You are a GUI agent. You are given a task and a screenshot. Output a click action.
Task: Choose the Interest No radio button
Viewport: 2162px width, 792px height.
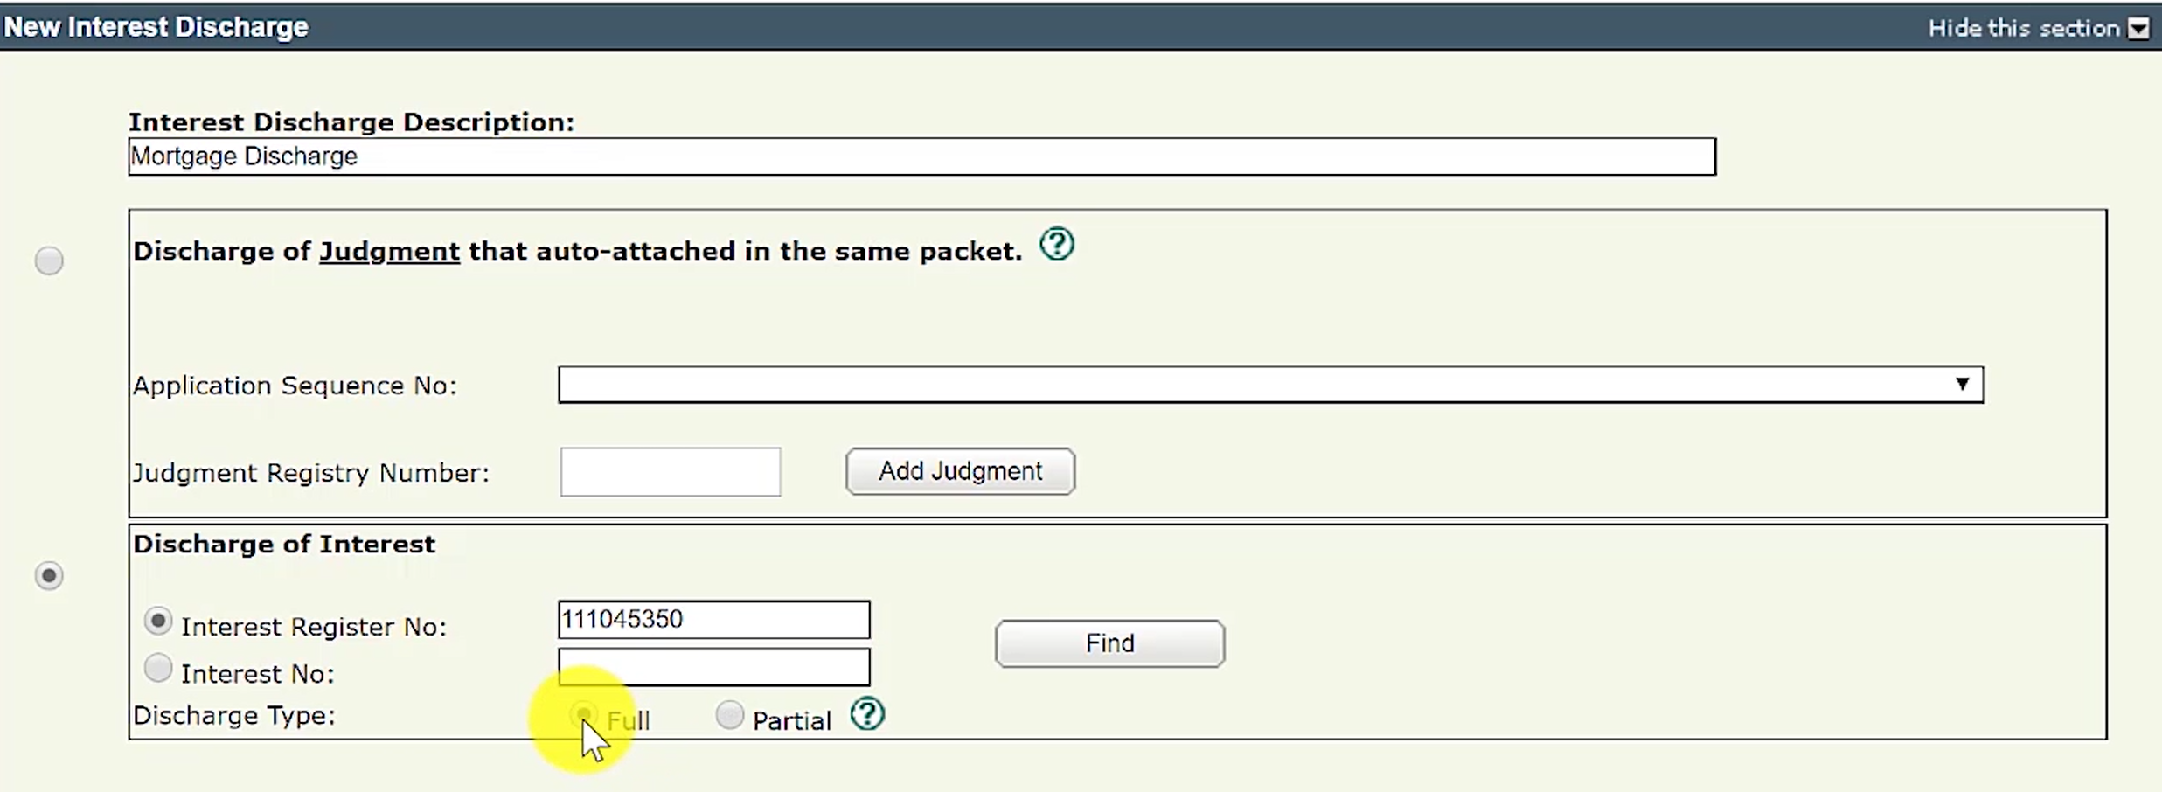click(x=157, y=669)
